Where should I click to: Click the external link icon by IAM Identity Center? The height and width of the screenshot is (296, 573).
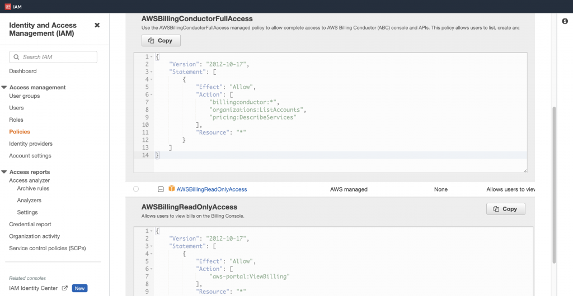tap(65, 288)
